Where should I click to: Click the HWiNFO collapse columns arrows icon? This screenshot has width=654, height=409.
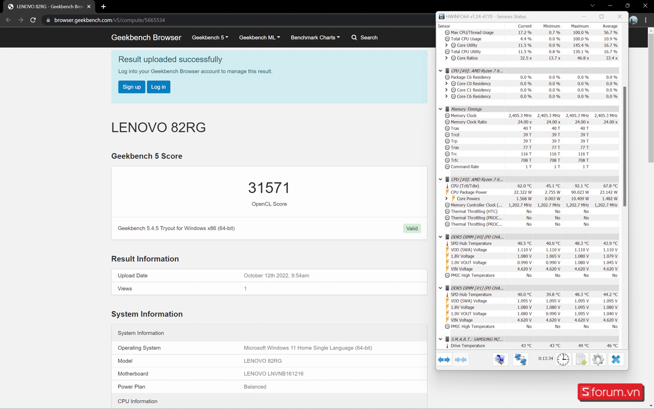tap(460, 359)
